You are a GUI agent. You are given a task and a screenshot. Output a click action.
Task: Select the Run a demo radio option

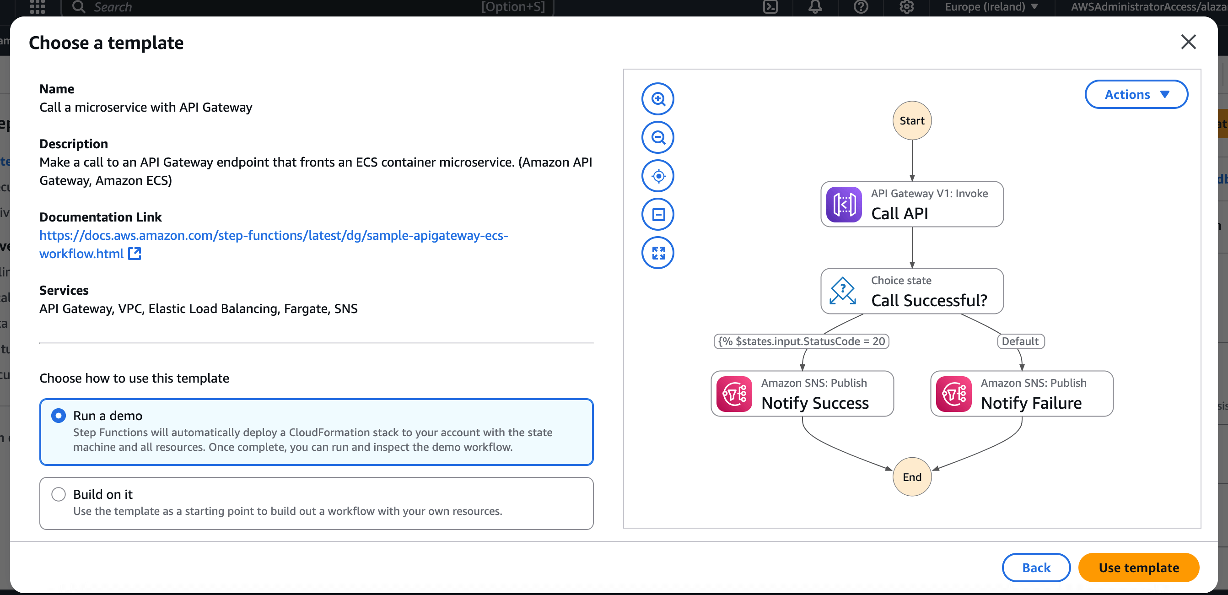(x=58, y=415)
